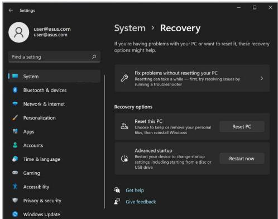Screen dimensions: 278x219
Task: Click the Get help chat icon
Action: 117,190
